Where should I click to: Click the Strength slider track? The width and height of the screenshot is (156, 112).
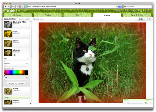[16, 66]
